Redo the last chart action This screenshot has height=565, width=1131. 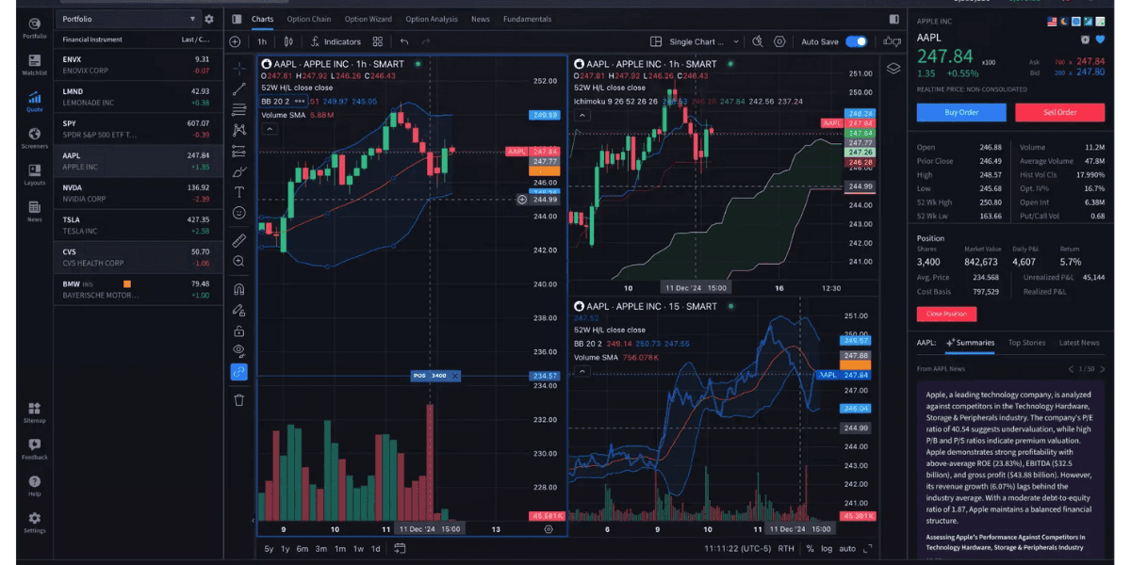click(426, 41)
